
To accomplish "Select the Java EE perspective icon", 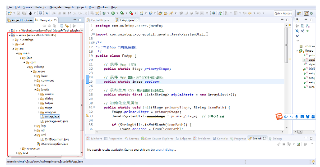I will [x=306, y=14].
